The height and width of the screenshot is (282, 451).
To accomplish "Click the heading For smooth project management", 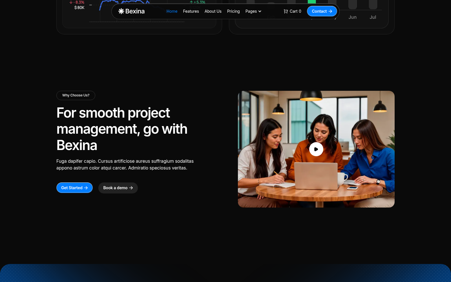I will pyautogui.click(x=122, y=129).
